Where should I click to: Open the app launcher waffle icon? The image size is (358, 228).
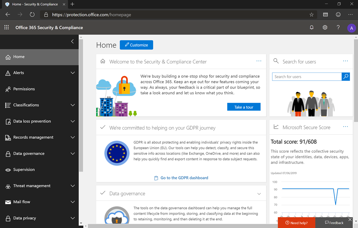pos(6,27)
